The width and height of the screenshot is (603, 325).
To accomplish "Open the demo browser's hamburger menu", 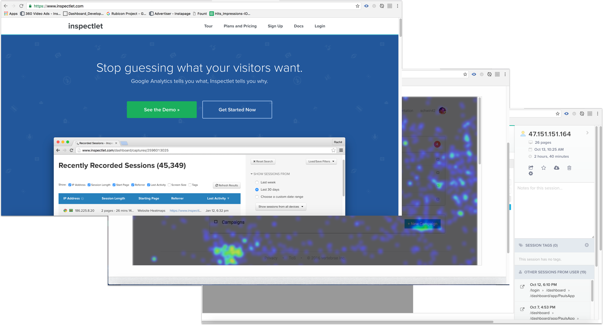I will 341,150.
